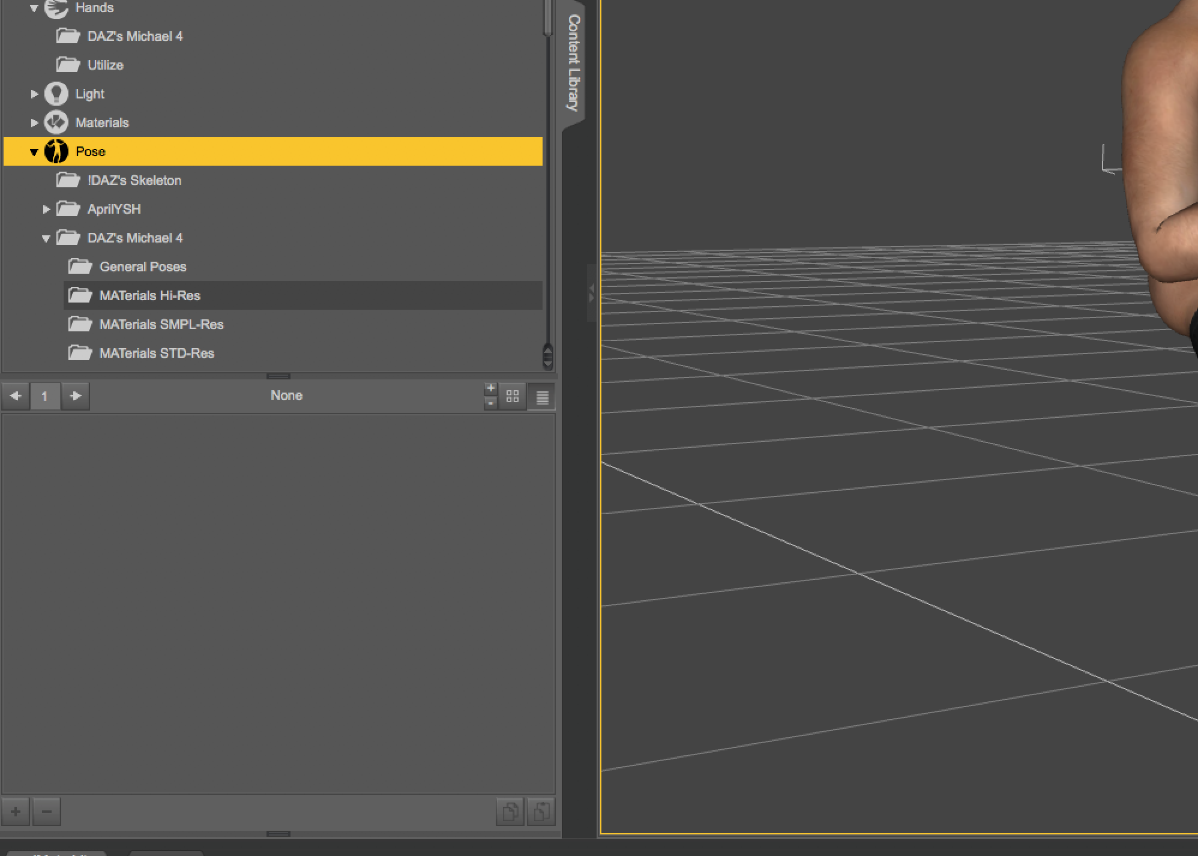Select MATerials SMPL-Res folder
The width and height of the screenshot is (1198, 856).
[x=161, y=324]
